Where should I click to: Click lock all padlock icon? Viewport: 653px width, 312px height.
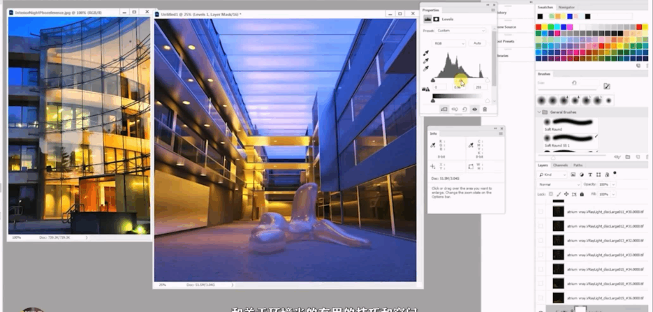click(582, 194)
